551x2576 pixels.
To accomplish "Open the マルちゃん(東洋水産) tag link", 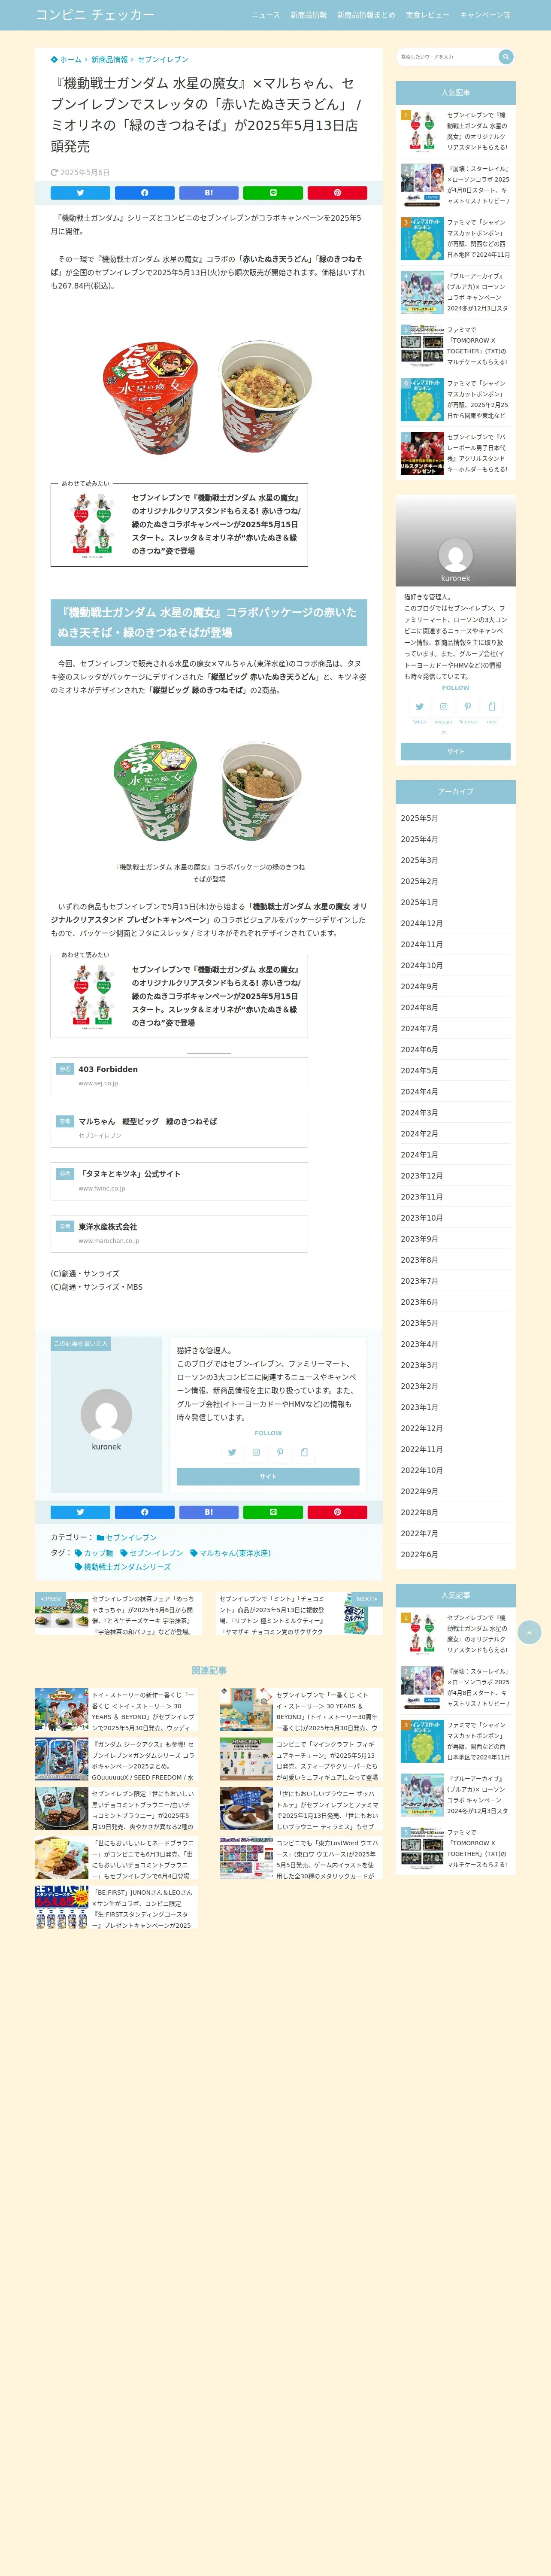I will pos(230,1553).
